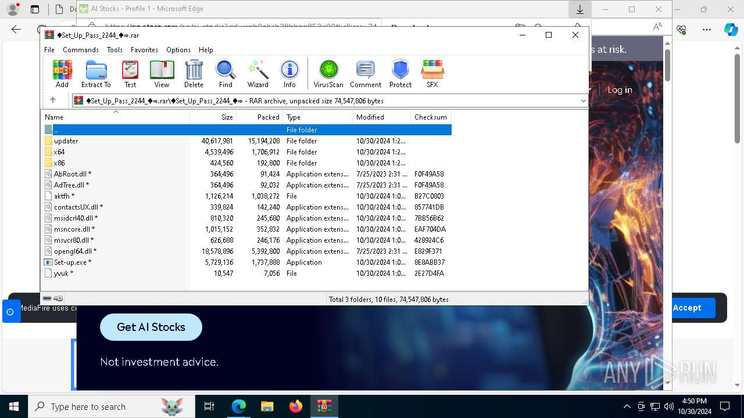The height and width of the screenshot is (418, 744).
Task: Click the View toolbar icon
Action: pos(162,74)
